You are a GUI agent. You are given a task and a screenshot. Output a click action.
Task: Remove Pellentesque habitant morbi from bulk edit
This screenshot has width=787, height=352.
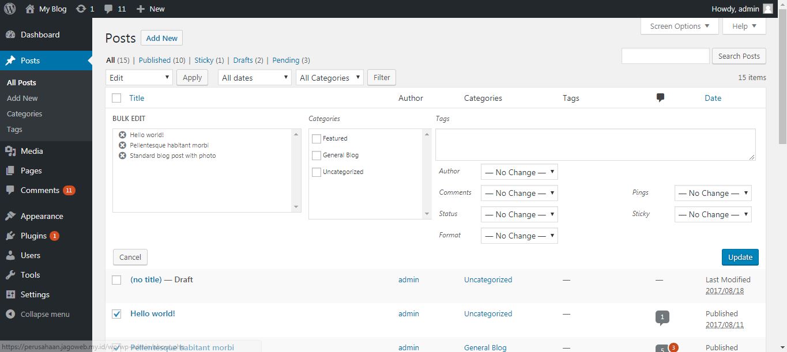pos(122,145)
